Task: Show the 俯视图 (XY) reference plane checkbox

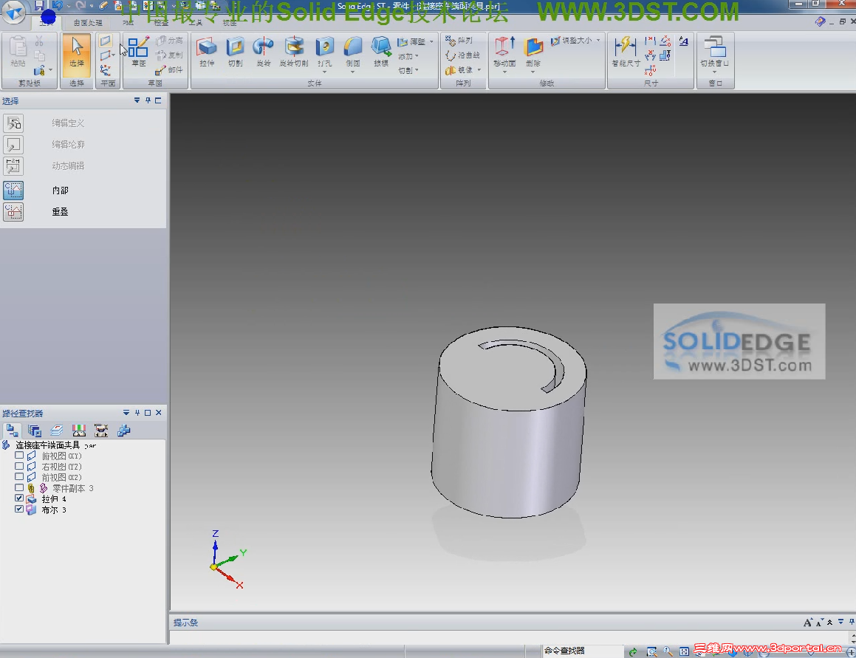Action: (19, 456)
